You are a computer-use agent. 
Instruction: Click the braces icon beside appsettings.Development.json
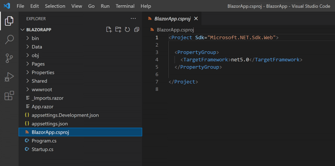[x=27, y=115]
